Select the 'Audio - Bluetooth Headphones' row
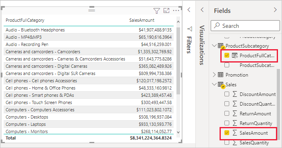The image size is (282, 148). 89,30
